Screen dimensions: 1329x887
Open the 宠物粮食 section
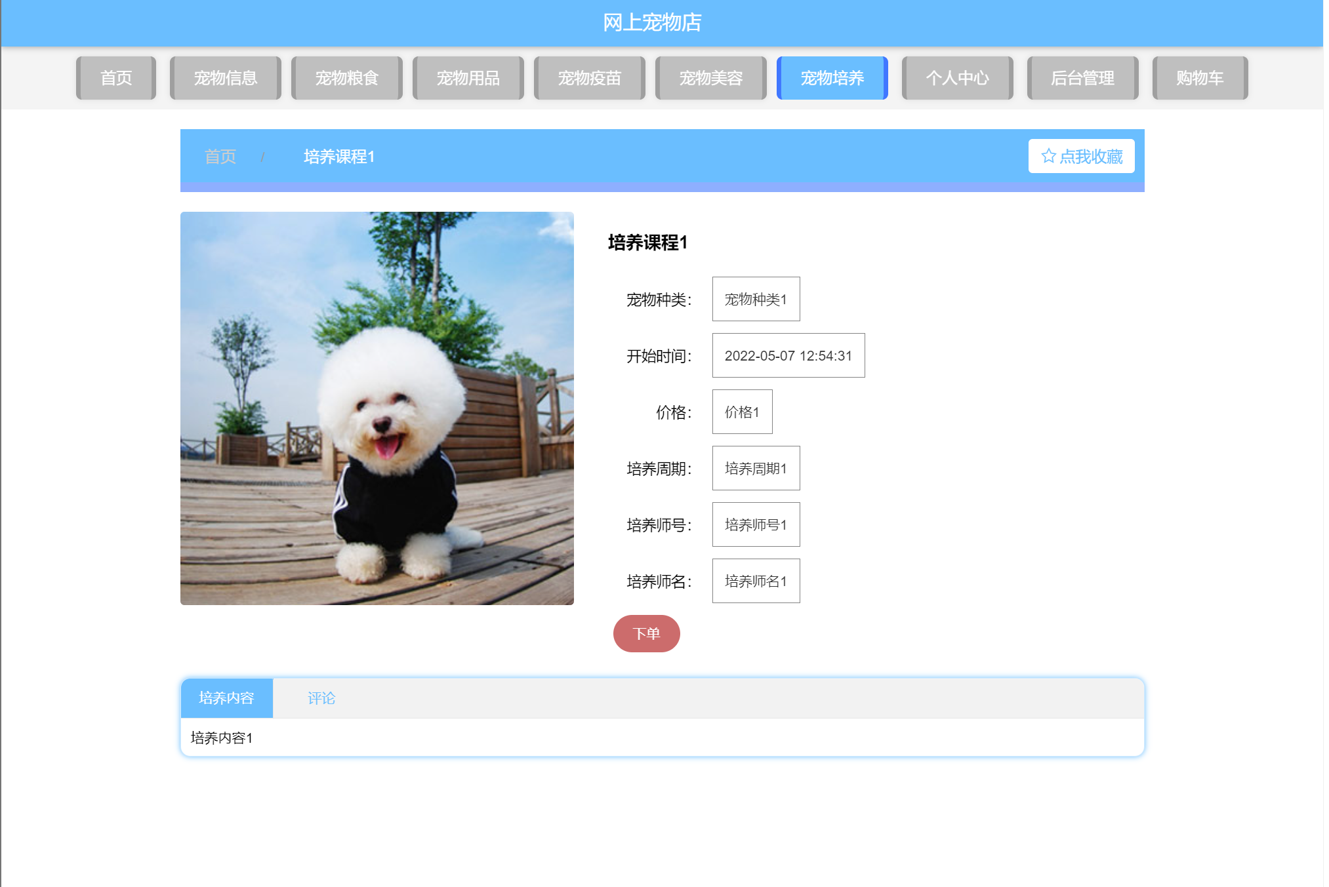[x=346, y=78]
